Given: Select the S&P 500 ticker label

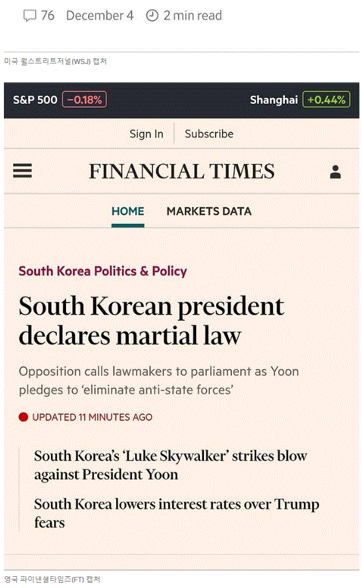Looking at the screenshot, I should [x=35, y=100].
